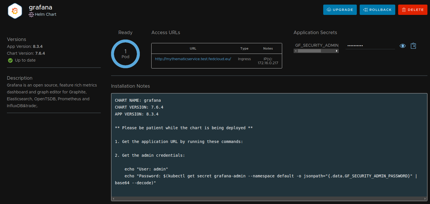Click the 'base64 --decode' line

coord(135,183)
